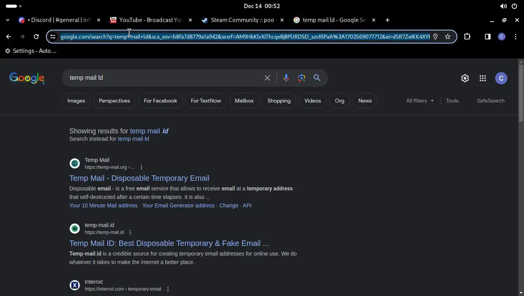The width and height of the screenshot is (524, 296).
Task: Click corrected query 'temp mail id' link
Action: point(149,131)
